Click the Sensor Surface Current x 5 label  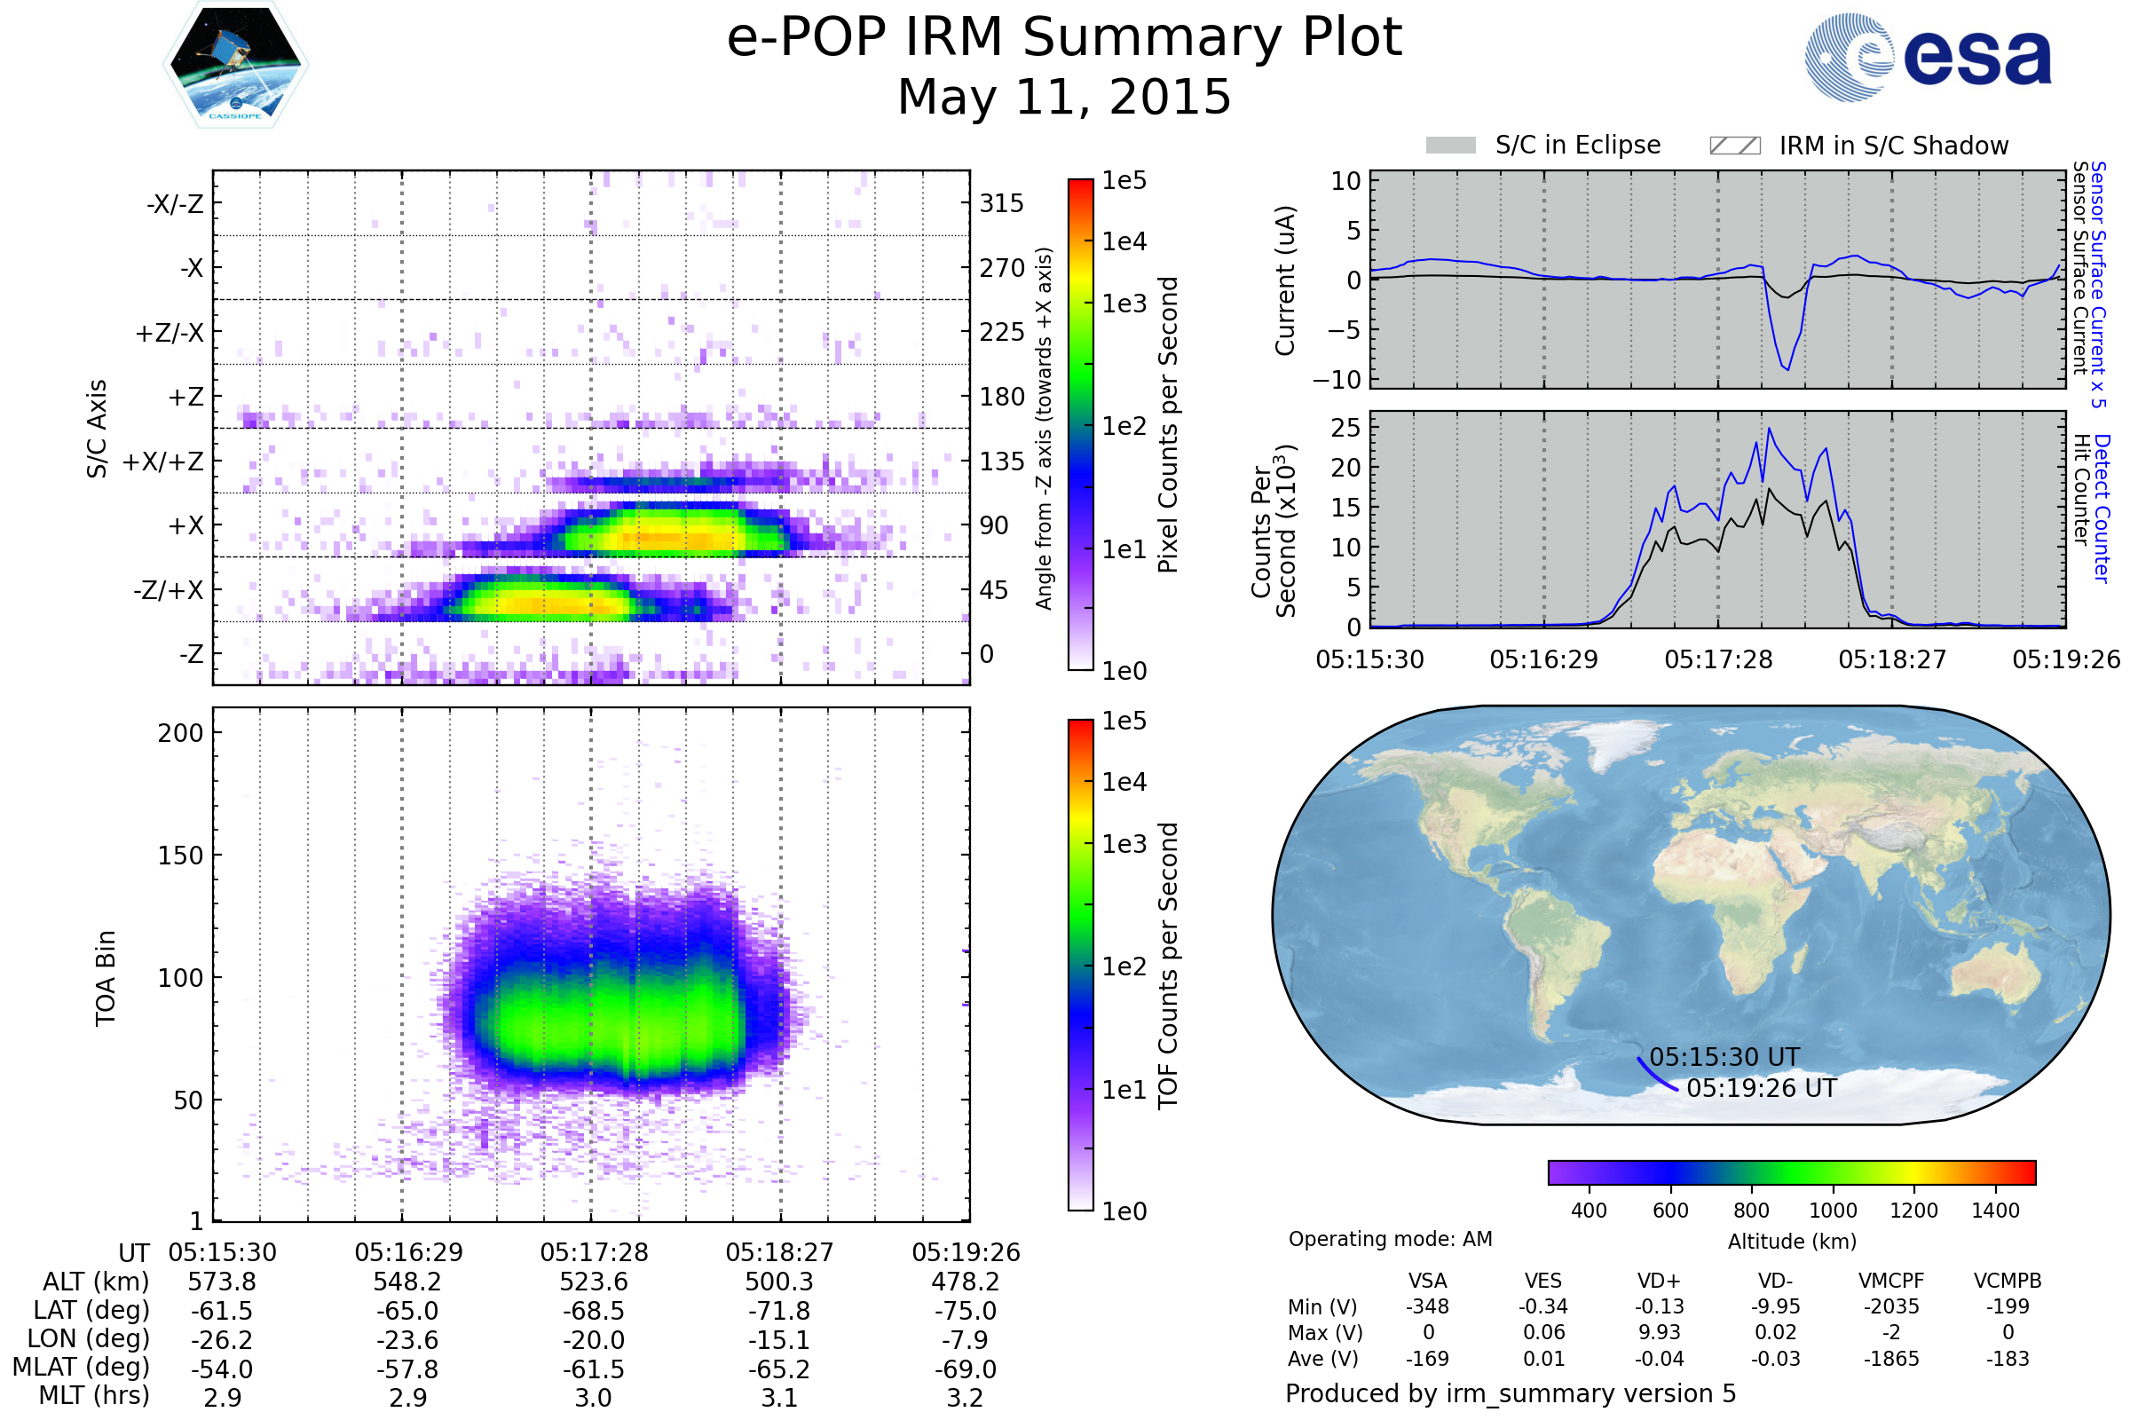[x=2097, y=284]
